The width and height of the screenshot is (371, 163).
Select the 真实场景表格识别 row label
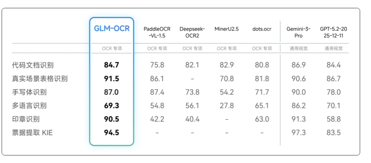coord(40,79)
